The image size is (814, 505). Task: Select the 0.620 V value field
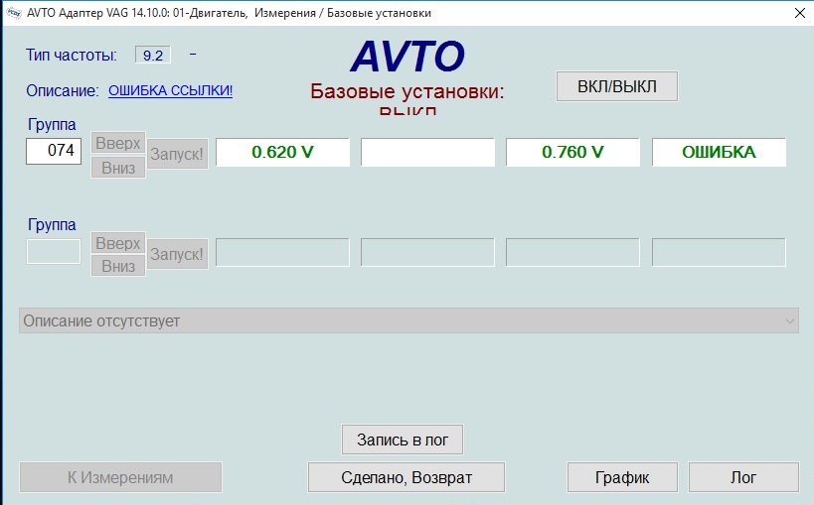pyautogui.click(x=282, y=152)
